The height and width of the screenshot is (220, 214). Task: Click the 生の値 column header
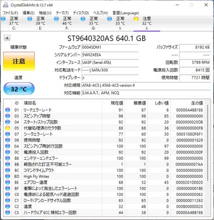click(x=188, y=103)
